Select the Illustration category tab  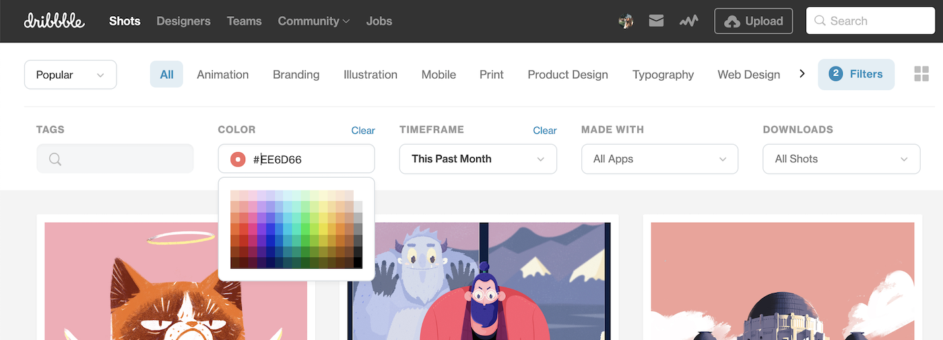370,75
